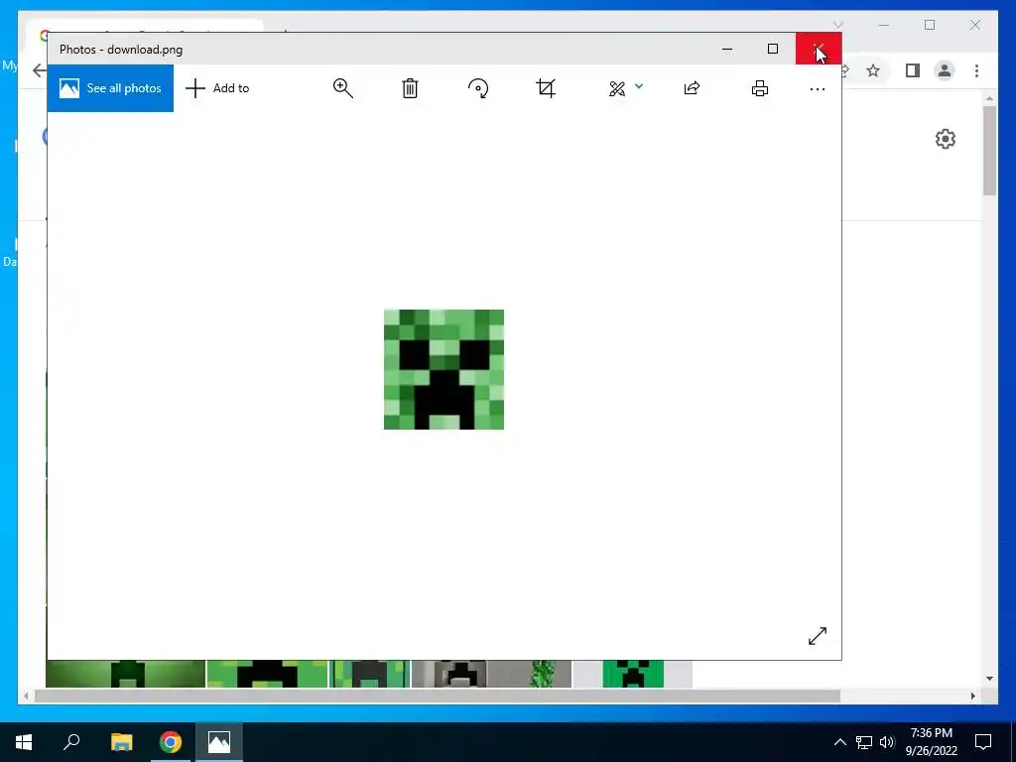The image size is (1016, 762).
Task: Click Add to button in Photos
Action: tap(217, 88)
